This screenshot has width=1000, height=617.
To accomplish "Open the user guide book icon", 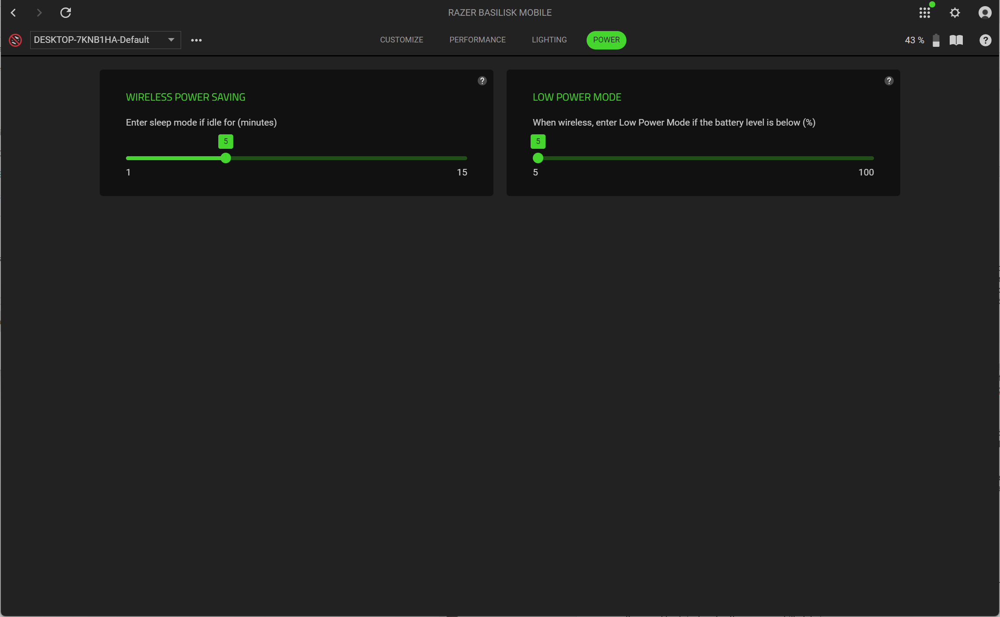I will pyautogui.click(x=956, y=40).
